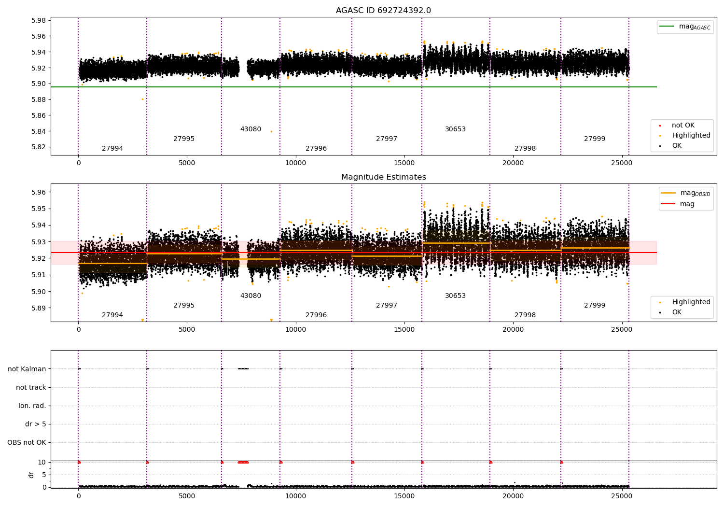Click the 'dr > 5' axis label
This screenshot has width=724, height=507.
pos(36,424)
